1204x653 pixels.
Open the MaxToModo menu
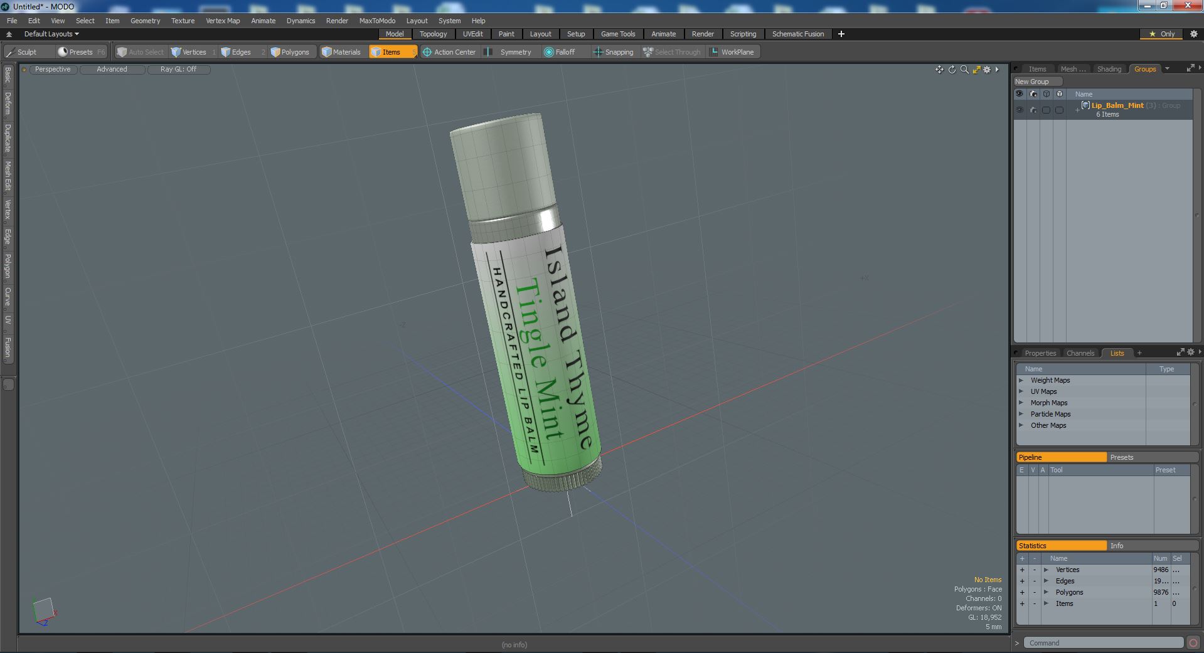[x=377, y=21]
